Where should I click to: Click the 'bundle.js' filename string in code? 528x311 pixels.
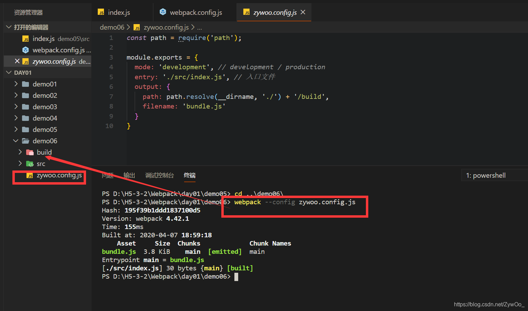(204, 106)
